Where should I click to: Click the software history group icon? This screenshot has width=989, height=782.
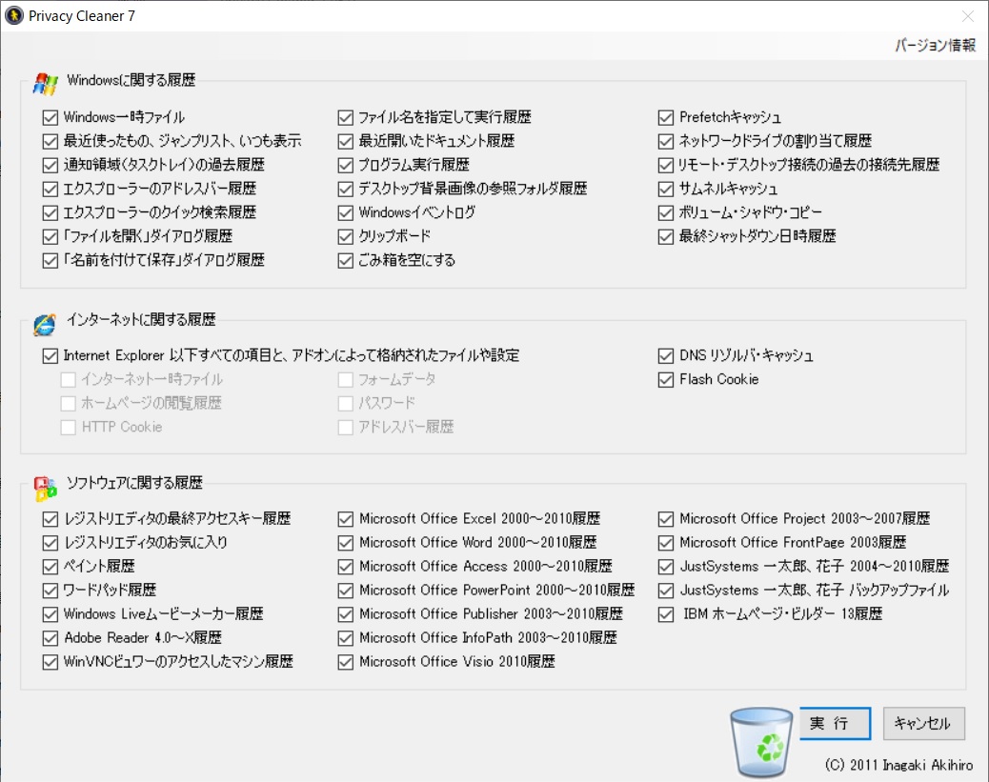pos(46,489)
